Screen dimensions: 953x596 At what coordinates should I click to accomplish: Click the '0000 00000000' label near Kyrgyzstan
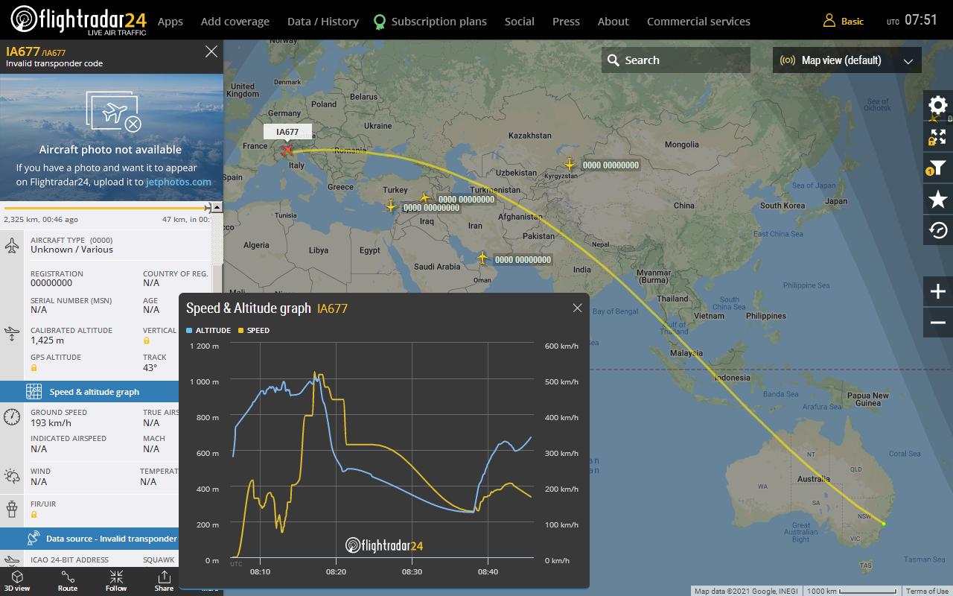point(611,165)
